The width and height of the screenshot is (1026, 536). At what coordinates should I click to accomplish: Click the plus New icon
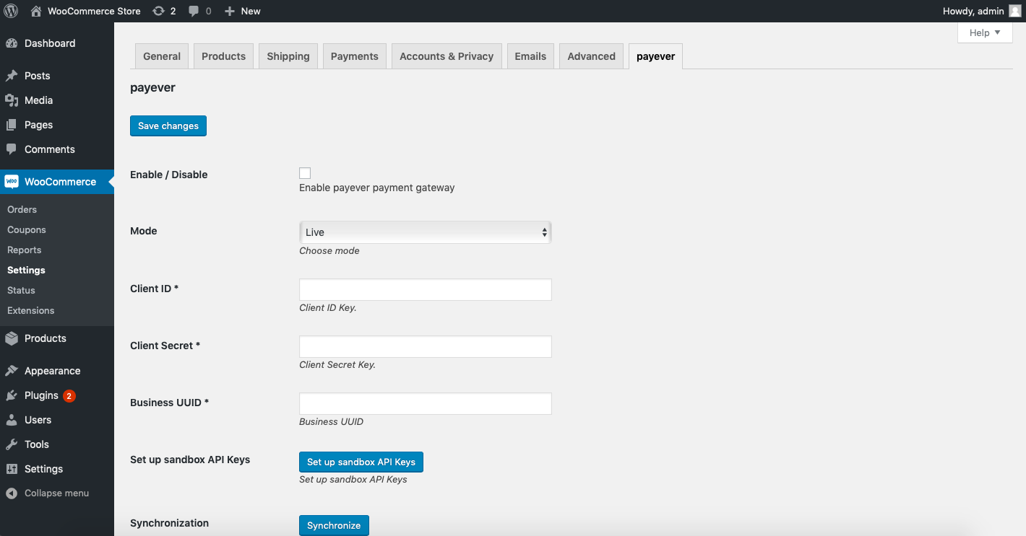click(230, 12)
